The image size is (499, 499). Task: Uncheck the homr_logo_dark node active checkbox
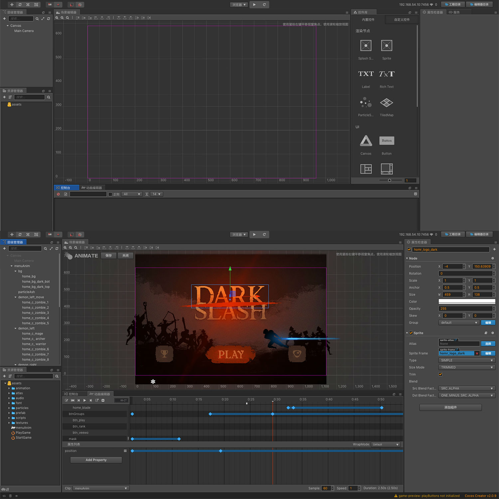(409, 249)
